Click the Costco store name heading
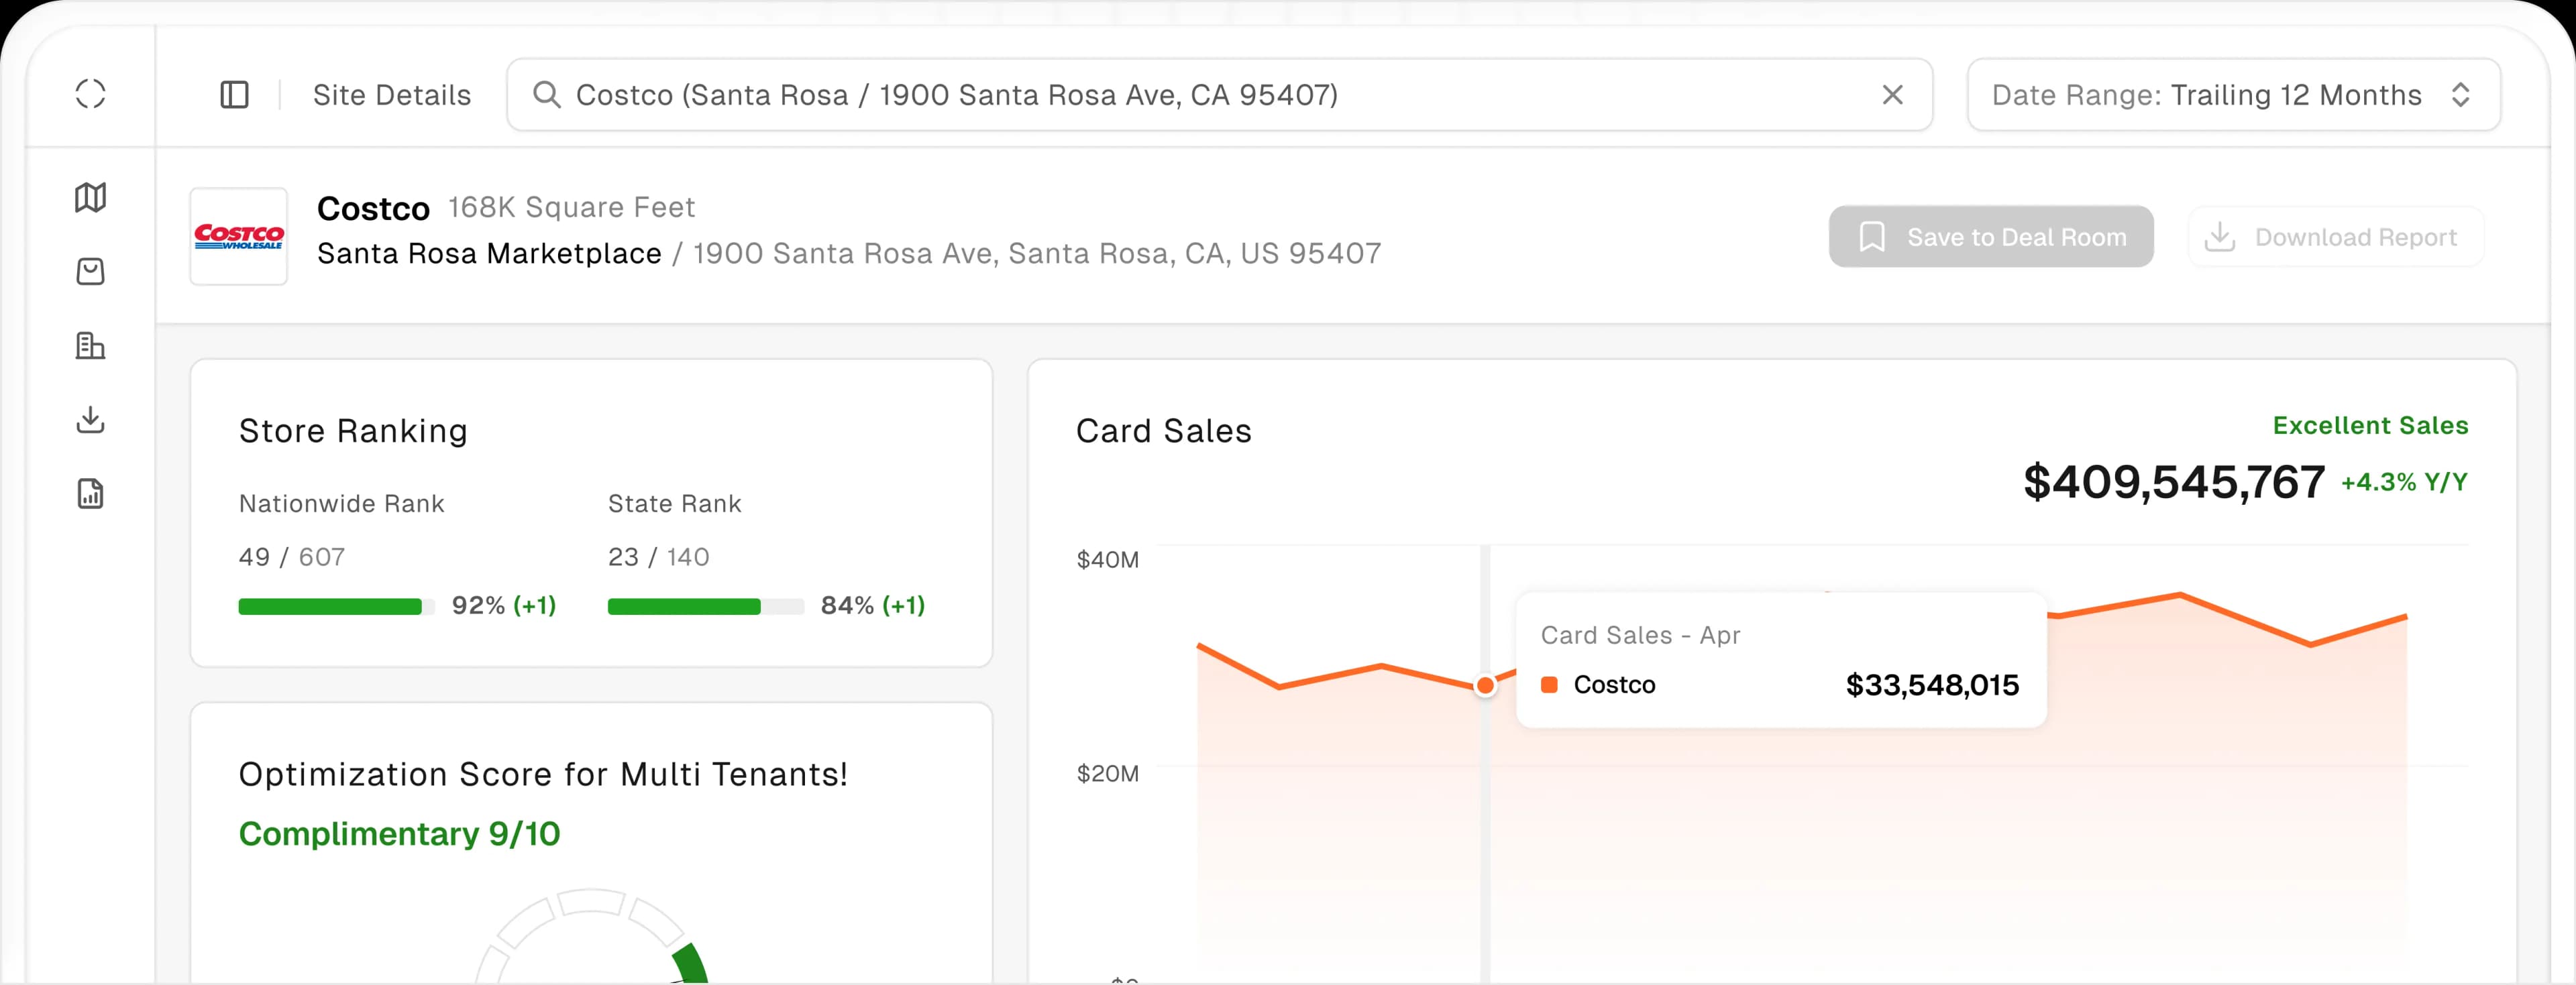This screenshot has width=2576, height=985. [x=373, y=208]
